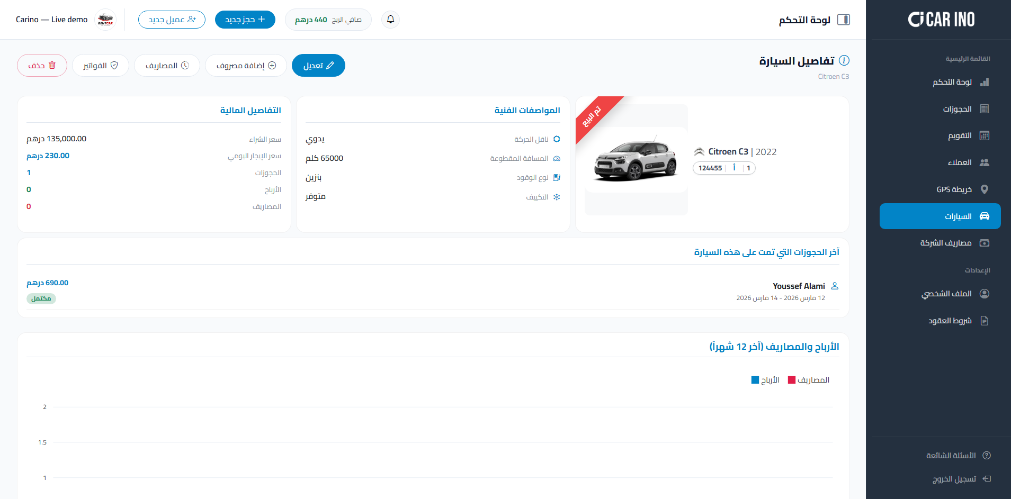1011x499 pixels.
Task: Click the شروط العقود document icon
Action: 985,321
